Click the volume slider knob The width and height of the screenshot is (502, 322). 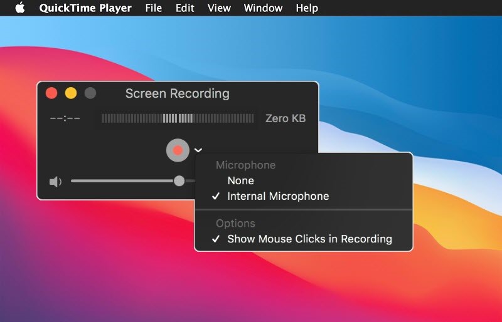[179, 181]
